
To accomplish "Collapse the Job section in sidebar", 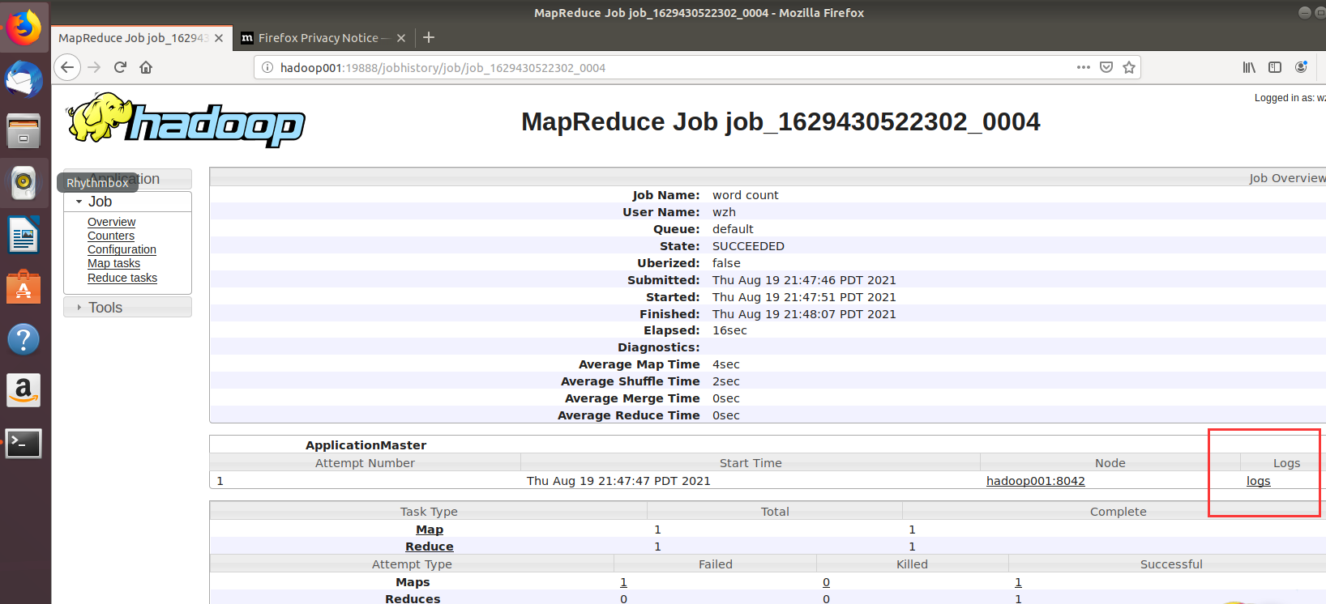I will (127, 202).
